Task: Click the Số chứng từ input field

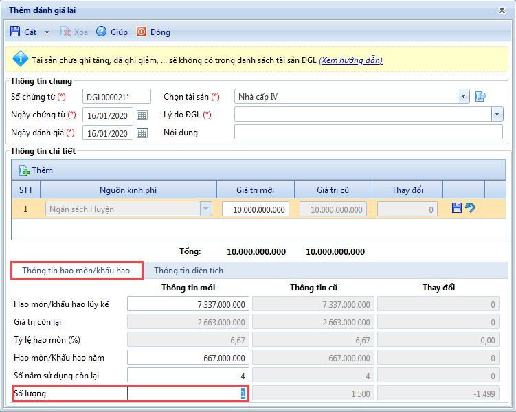Action: pos(117,97)
